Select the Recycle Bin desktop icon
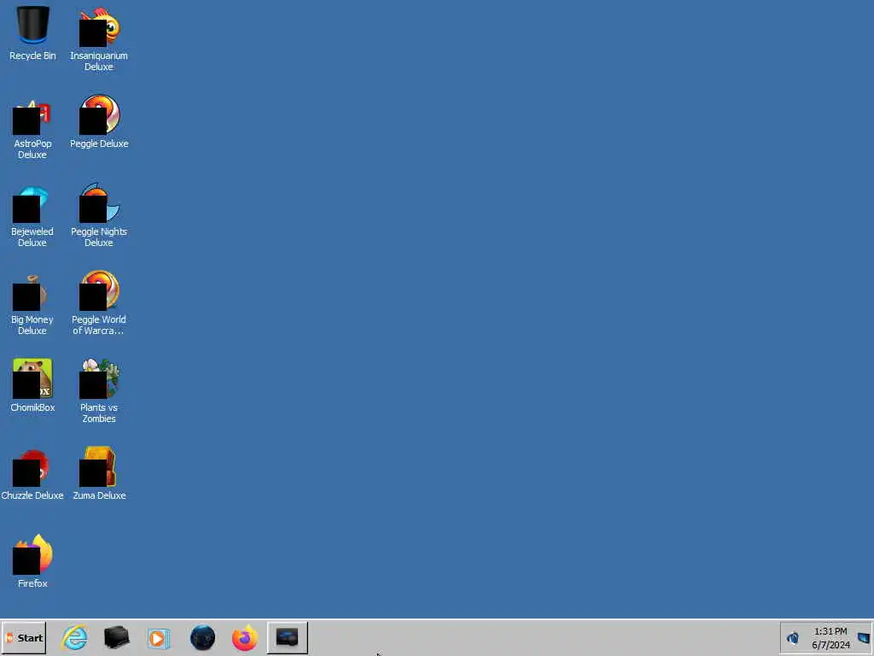Image resolution: width=874 pixels, height=656 pixels. click(x=32, y=33)
